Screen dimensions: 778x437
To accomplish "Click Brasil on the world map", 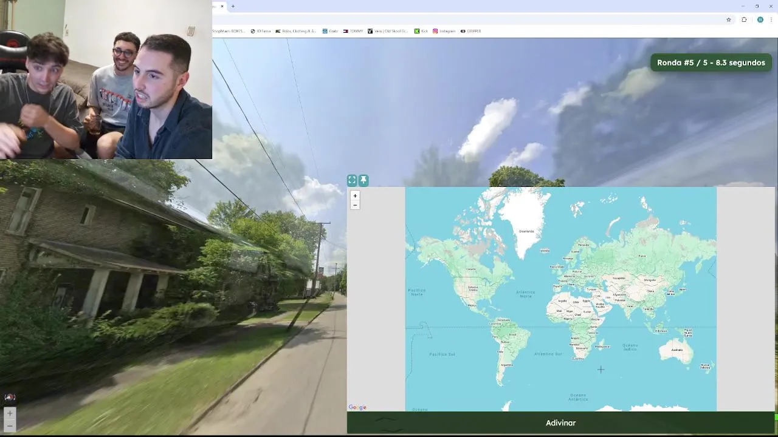I will click(x=512, y=334).
